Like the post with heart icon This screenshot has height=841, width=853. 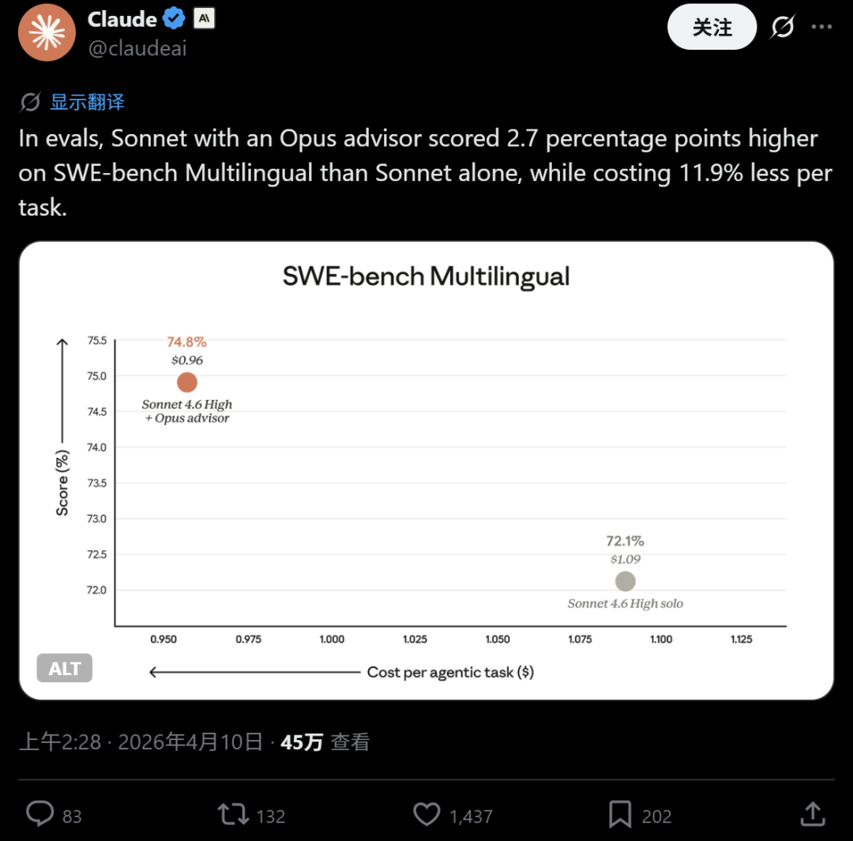426,814
